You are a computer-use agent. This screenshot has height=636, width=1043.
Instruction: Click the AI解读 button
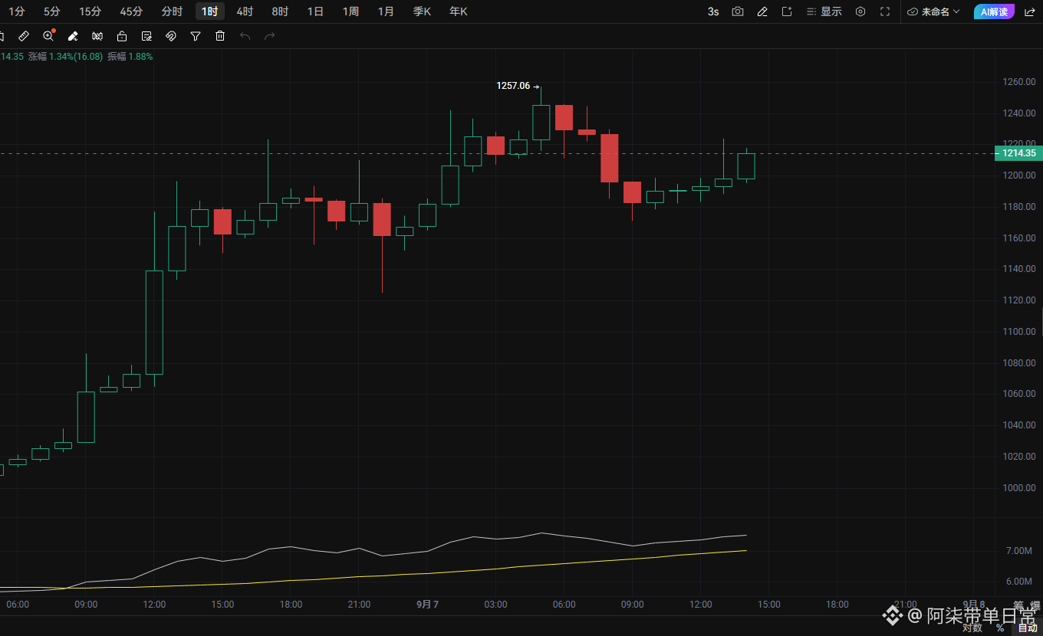tap(995, 11)
